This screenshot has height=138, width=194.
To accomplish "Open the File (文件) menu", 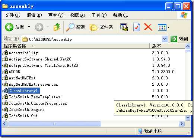I will pos(13,15).
